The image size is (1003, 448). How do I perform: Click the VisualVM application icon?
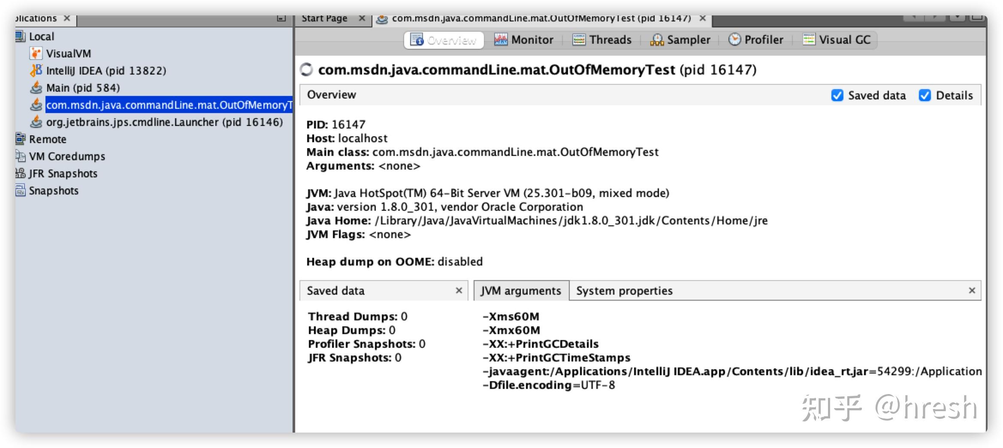36,54
